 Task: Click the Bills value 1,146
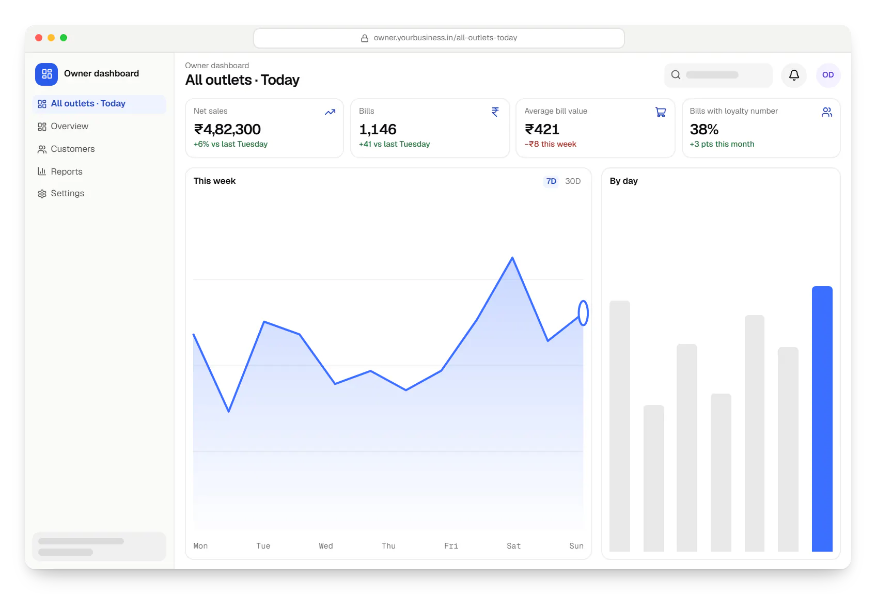(x=378, y=129)
